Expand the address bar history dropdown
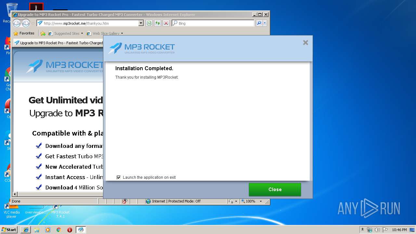The height and width of the screenshot is (234, 416). click(x=141, y=23)
